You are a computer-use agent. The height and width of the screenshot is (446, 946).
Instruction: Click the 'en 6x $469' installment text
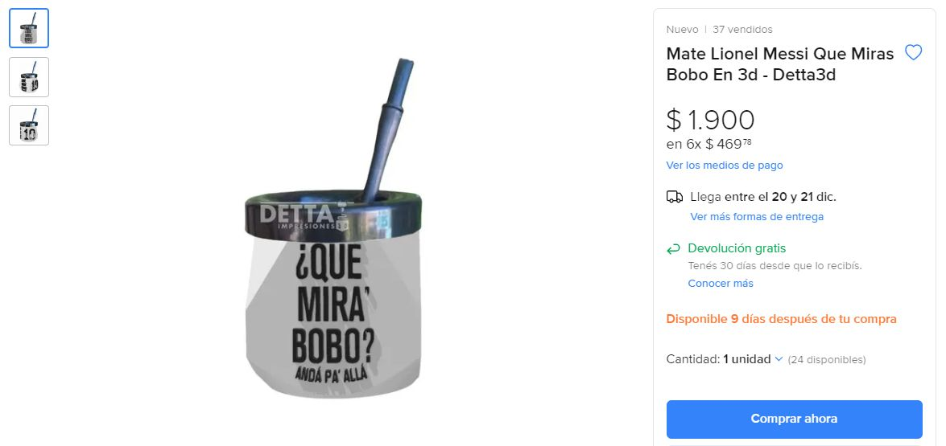click(708, 145)
